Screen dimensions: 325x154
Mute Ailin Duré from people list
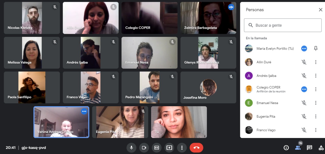[x=304, y=62]
